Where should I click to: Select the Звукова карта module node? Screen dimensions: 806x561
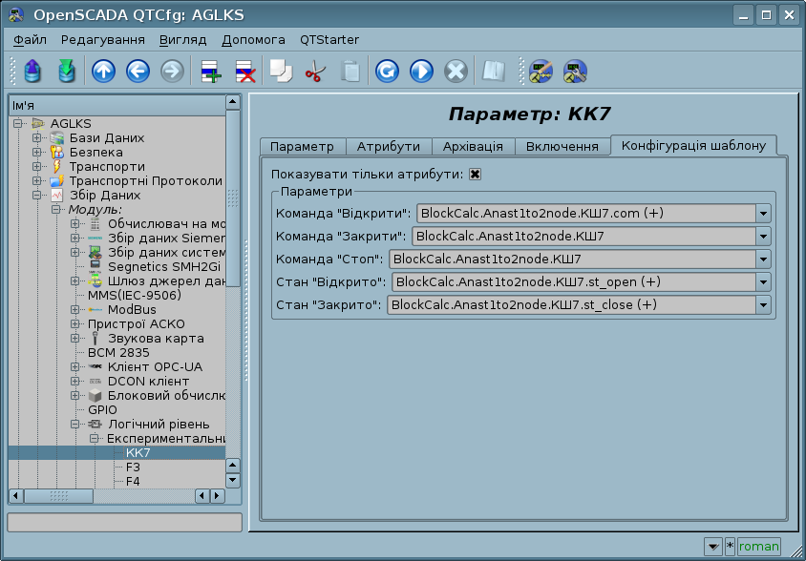coord(156,338)
